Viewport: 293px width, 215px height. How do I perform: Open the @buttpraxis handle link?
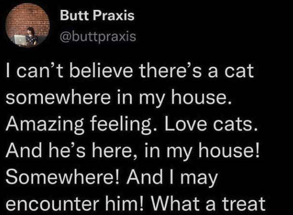[98, 36]
